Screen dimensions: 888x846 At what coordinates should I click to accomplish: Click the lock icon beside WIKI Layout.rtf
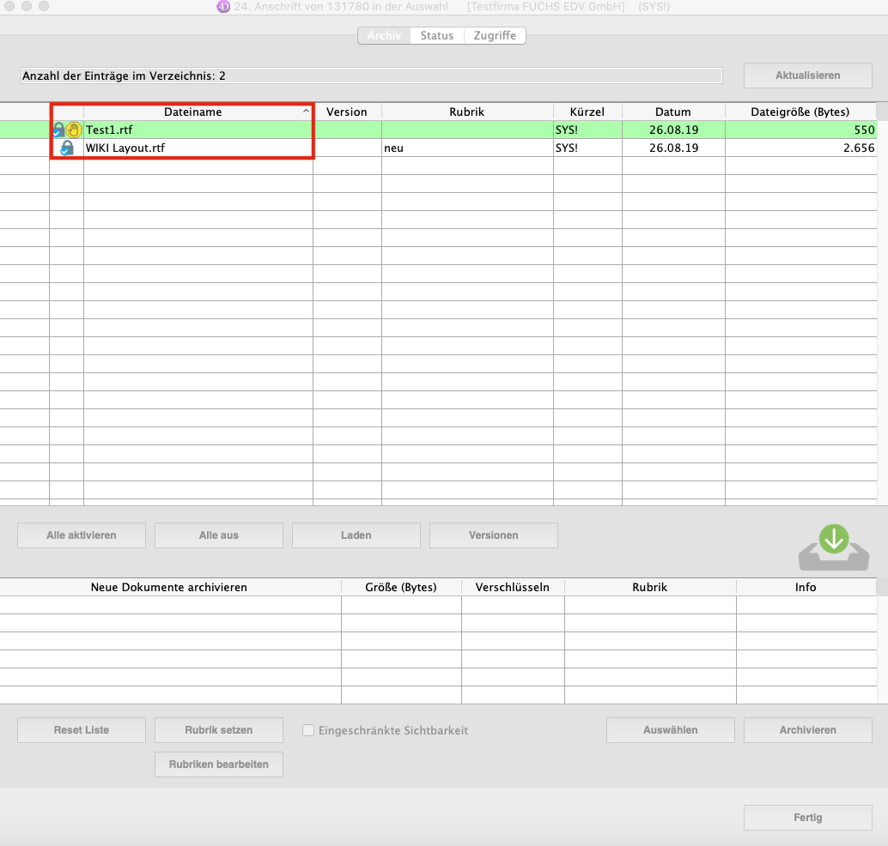66,148
